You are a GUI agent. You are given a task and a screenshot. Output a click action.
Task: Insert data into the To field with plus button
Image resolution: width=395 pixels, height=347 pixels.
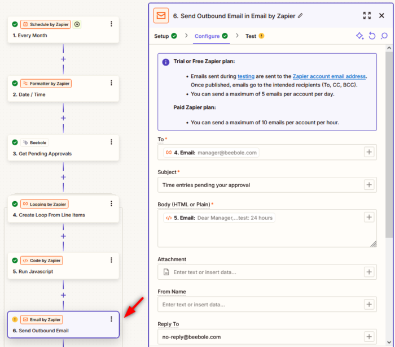click(369, 152)
